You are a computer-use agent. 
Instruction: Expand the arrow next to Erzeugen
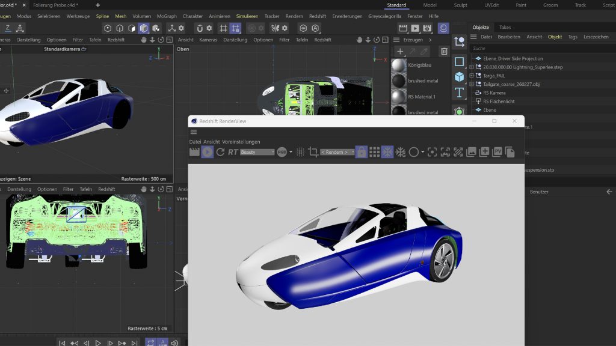point(430,40)
